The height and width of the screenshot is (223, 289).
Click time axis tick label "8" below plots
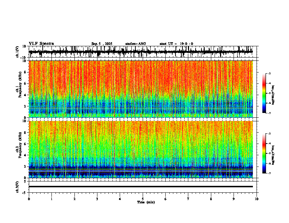coord(211,199)
